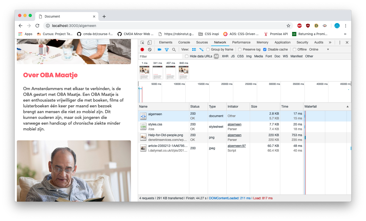Screen dimensions: 366x221
Task: Show more bookmarks with the chevron
Action: point(345,34)
